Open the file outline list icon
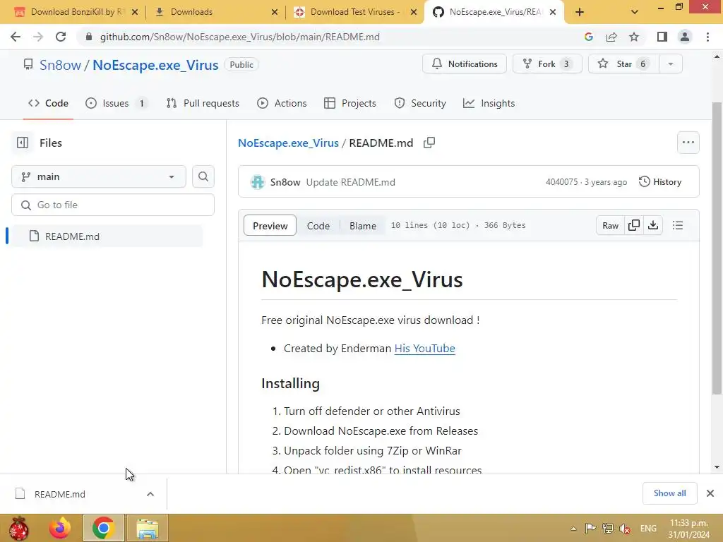The height and width of the screenshot is (542, 723). pyautogui.click(x=677, y=225)
